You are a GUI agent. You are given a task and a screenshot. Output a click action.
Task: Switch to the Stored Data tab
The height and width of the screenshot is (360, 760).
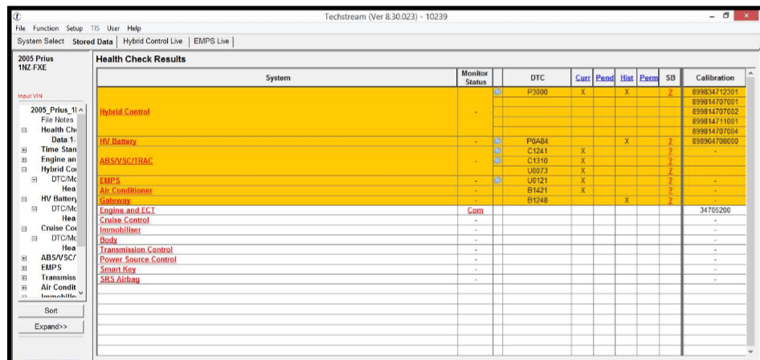(92, 42)
